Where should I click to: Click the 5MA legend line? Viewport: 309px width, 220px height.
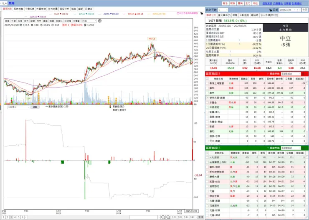tap(59, 14)
